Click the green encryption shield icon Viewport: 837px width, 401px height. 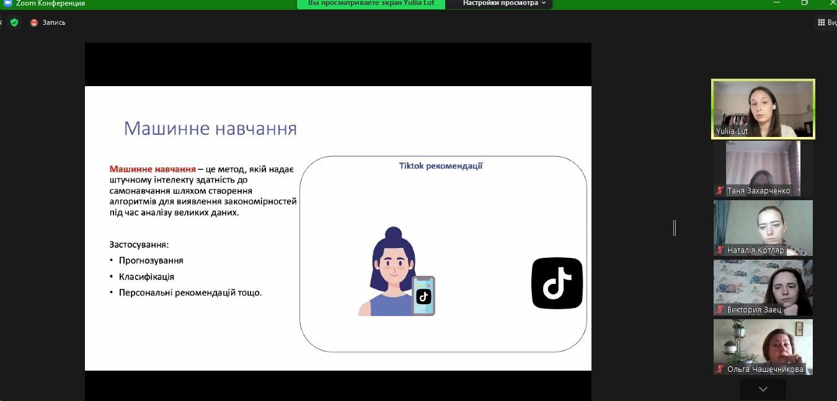click(x=14, y=22)
